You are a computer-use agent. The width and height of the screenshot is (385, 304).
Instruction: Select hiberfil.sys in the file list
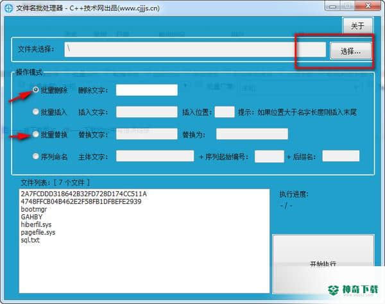coord(36,224)
